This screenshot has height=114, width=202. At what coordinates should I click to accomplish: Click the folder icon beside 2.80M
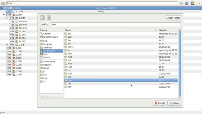click(14, 15)
